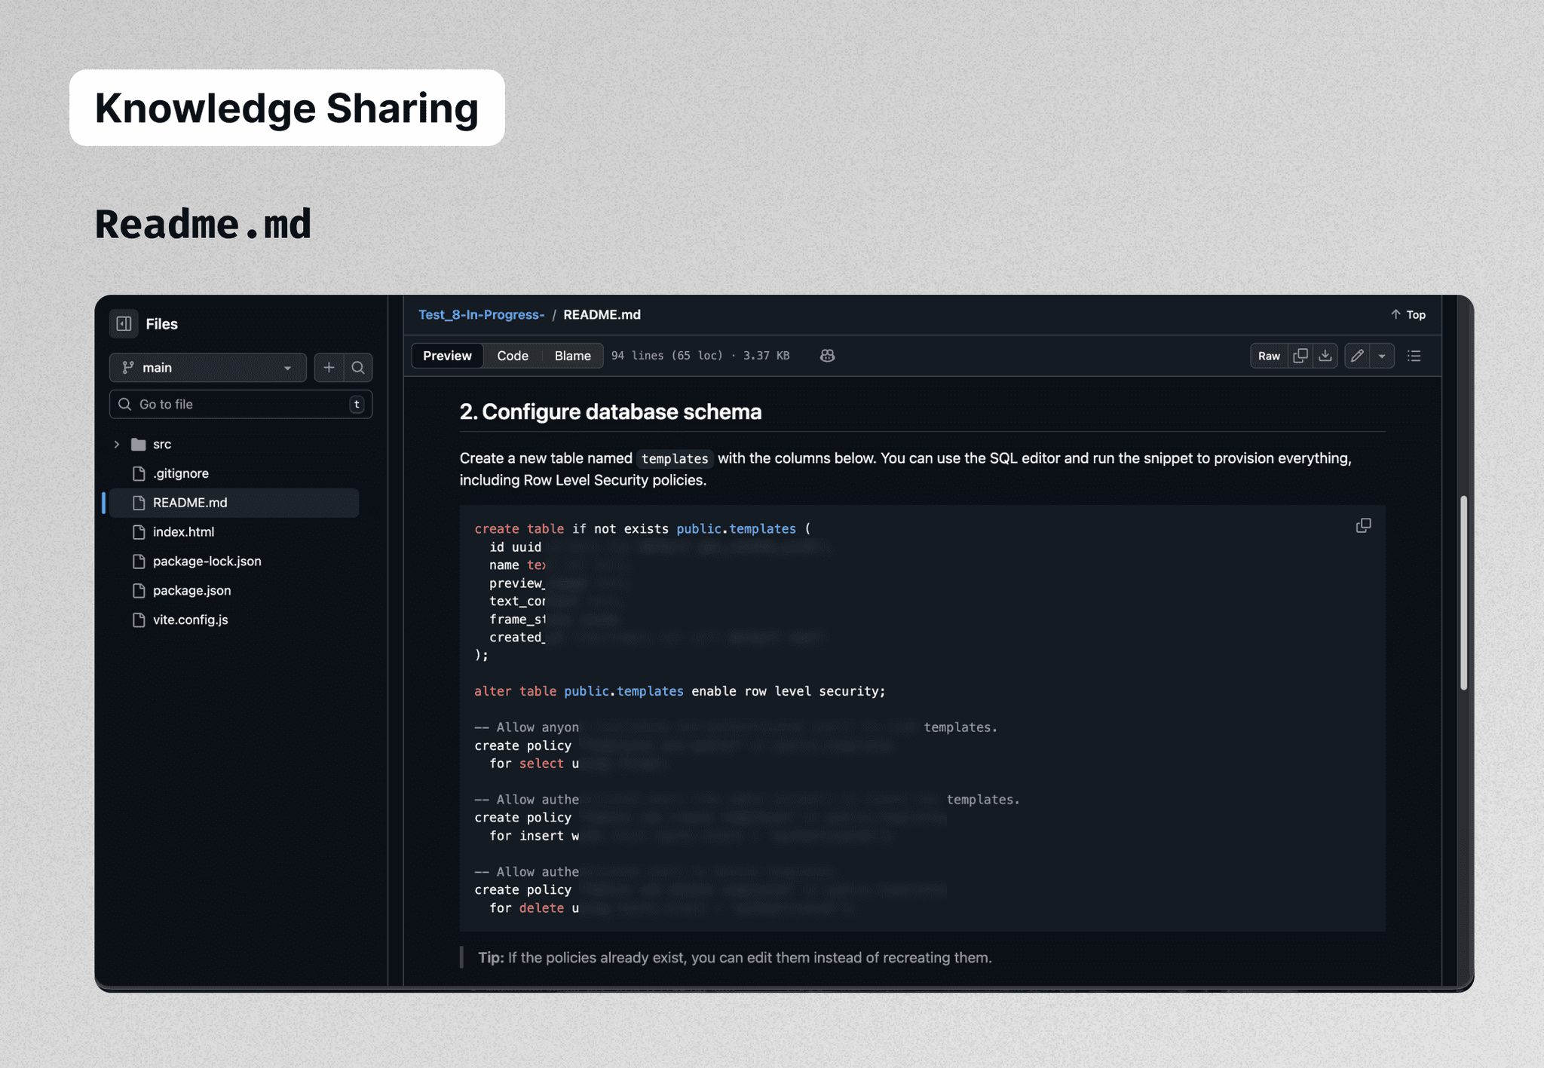Select the Preview tab
Viewport: 1544px width, 1068px height.
click(447, 356)
